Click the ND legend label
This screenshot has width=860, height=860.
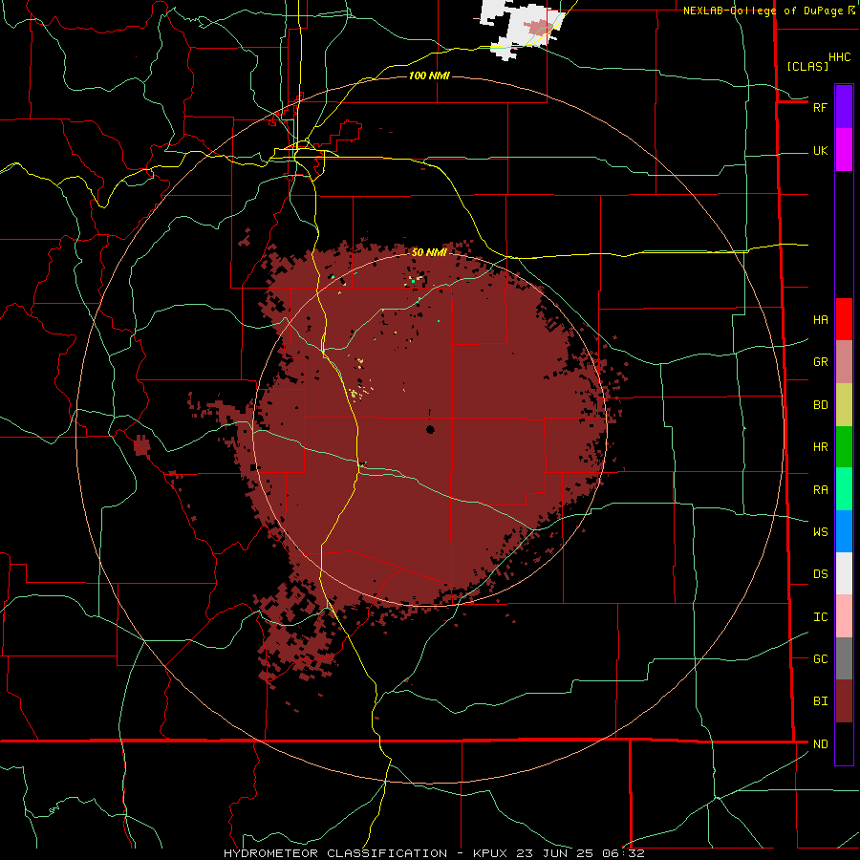[820, 744]
